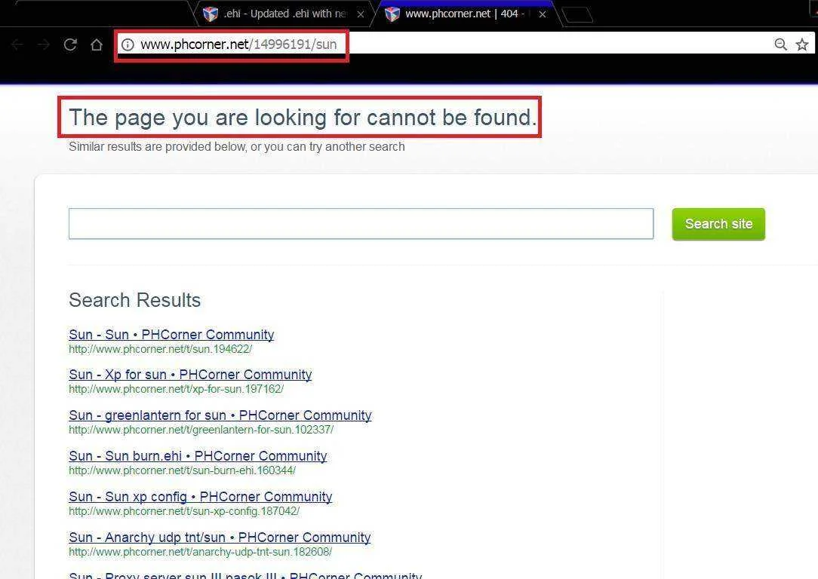Open 'Sun - Xp for sun' result link
The image size is (818, 579).
pos(190,375)
